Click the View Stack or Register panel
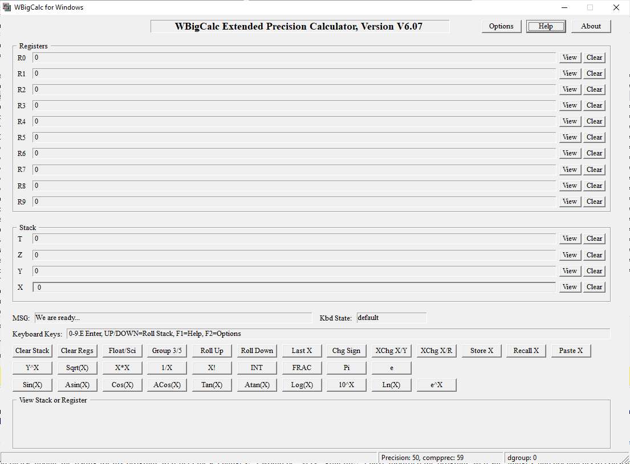Image resolution: width=630 pixels, height=464 pixels. pos(311,424)
